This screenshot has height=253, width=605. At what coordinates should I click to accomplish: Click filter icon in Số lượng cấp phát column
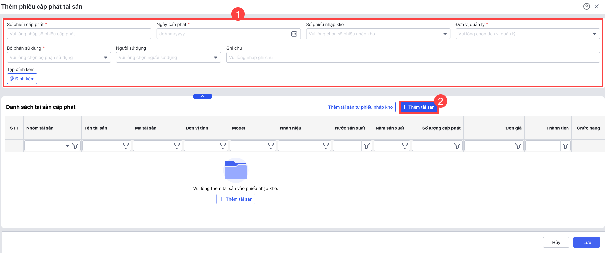457,146
